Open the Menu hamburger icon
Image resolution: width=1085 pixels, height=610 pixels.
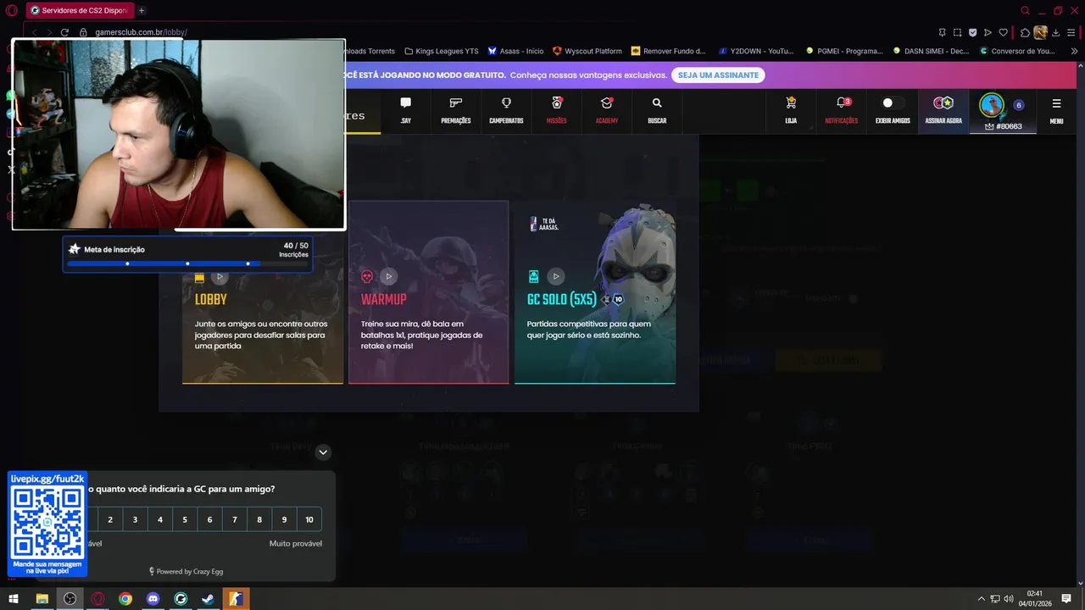1056,103
